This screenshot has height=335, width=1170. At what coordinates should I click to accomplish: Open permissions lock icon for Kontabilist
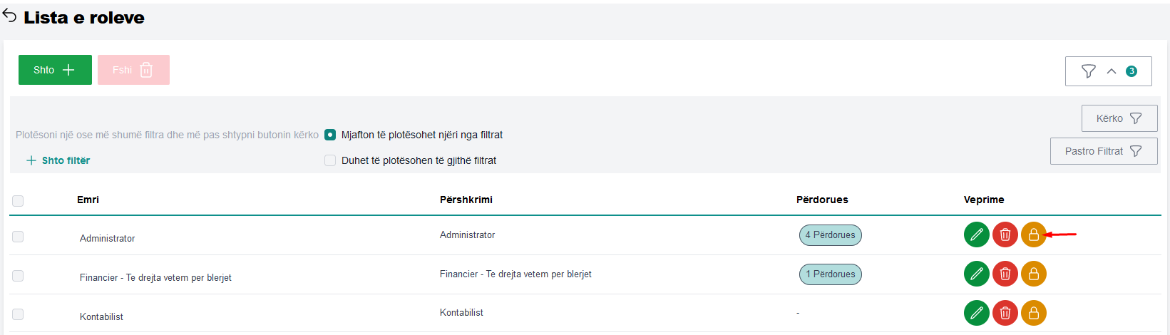pos(1033,313)
